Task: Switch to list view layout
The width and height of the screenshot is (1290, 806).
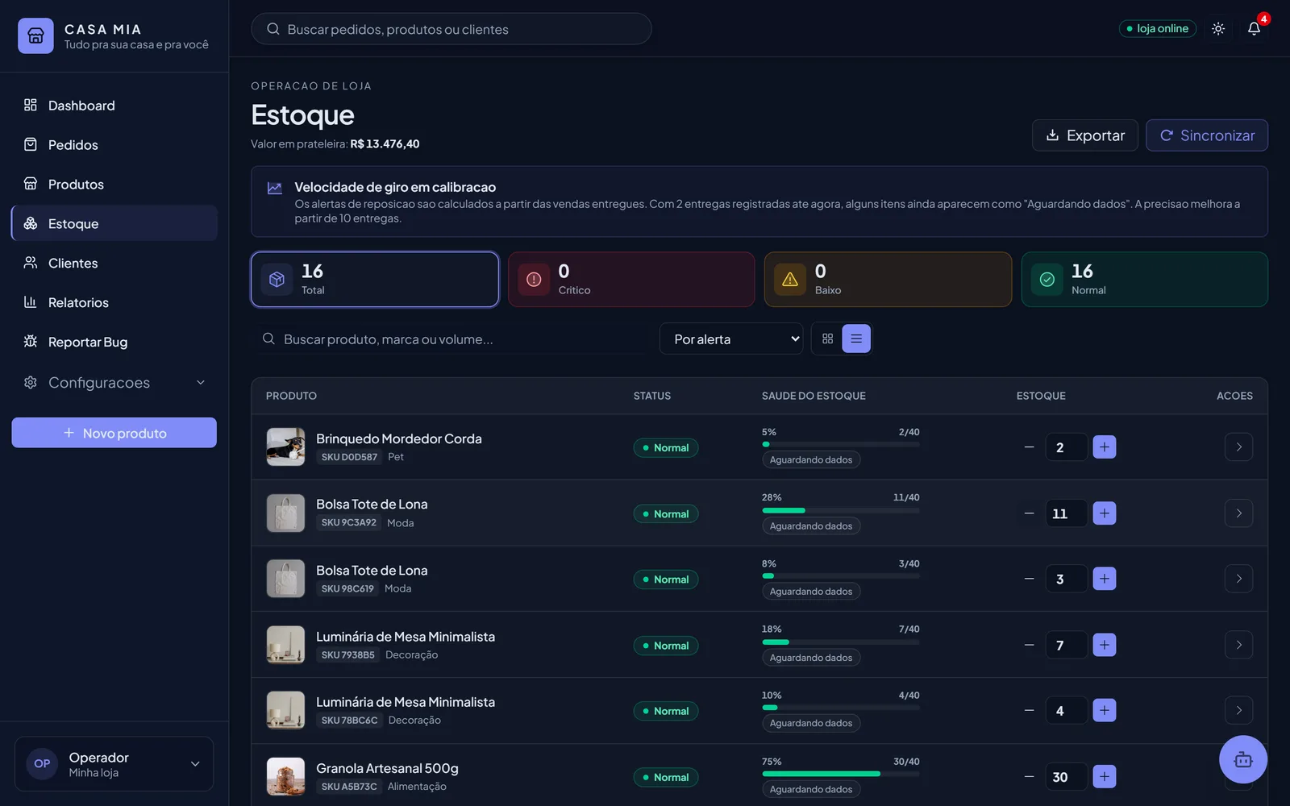Action: [856, 339]
